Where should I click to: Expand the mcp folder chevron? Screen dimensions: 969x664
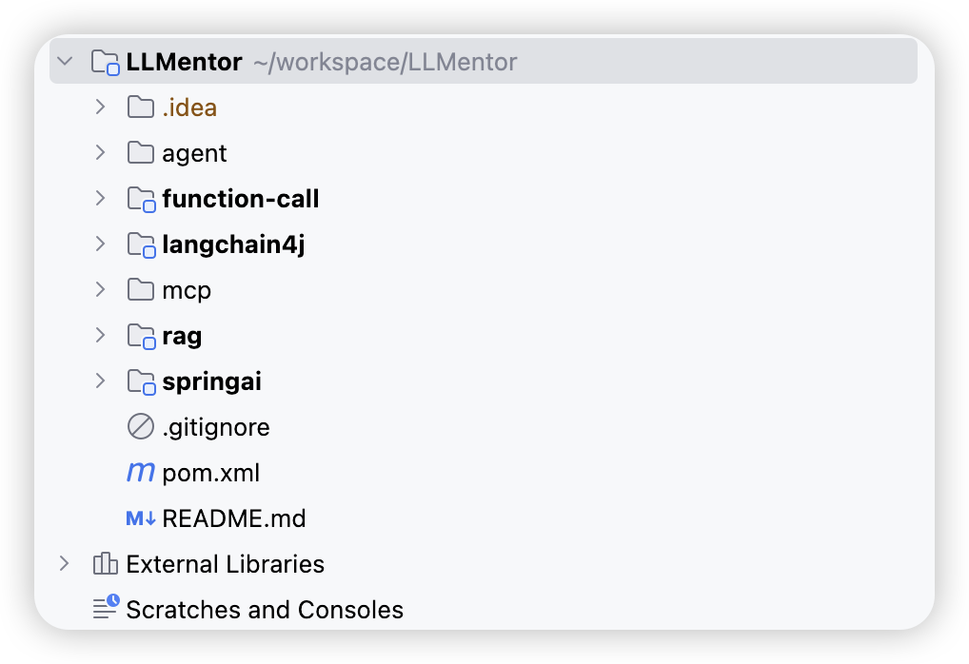tap(101, 289)
